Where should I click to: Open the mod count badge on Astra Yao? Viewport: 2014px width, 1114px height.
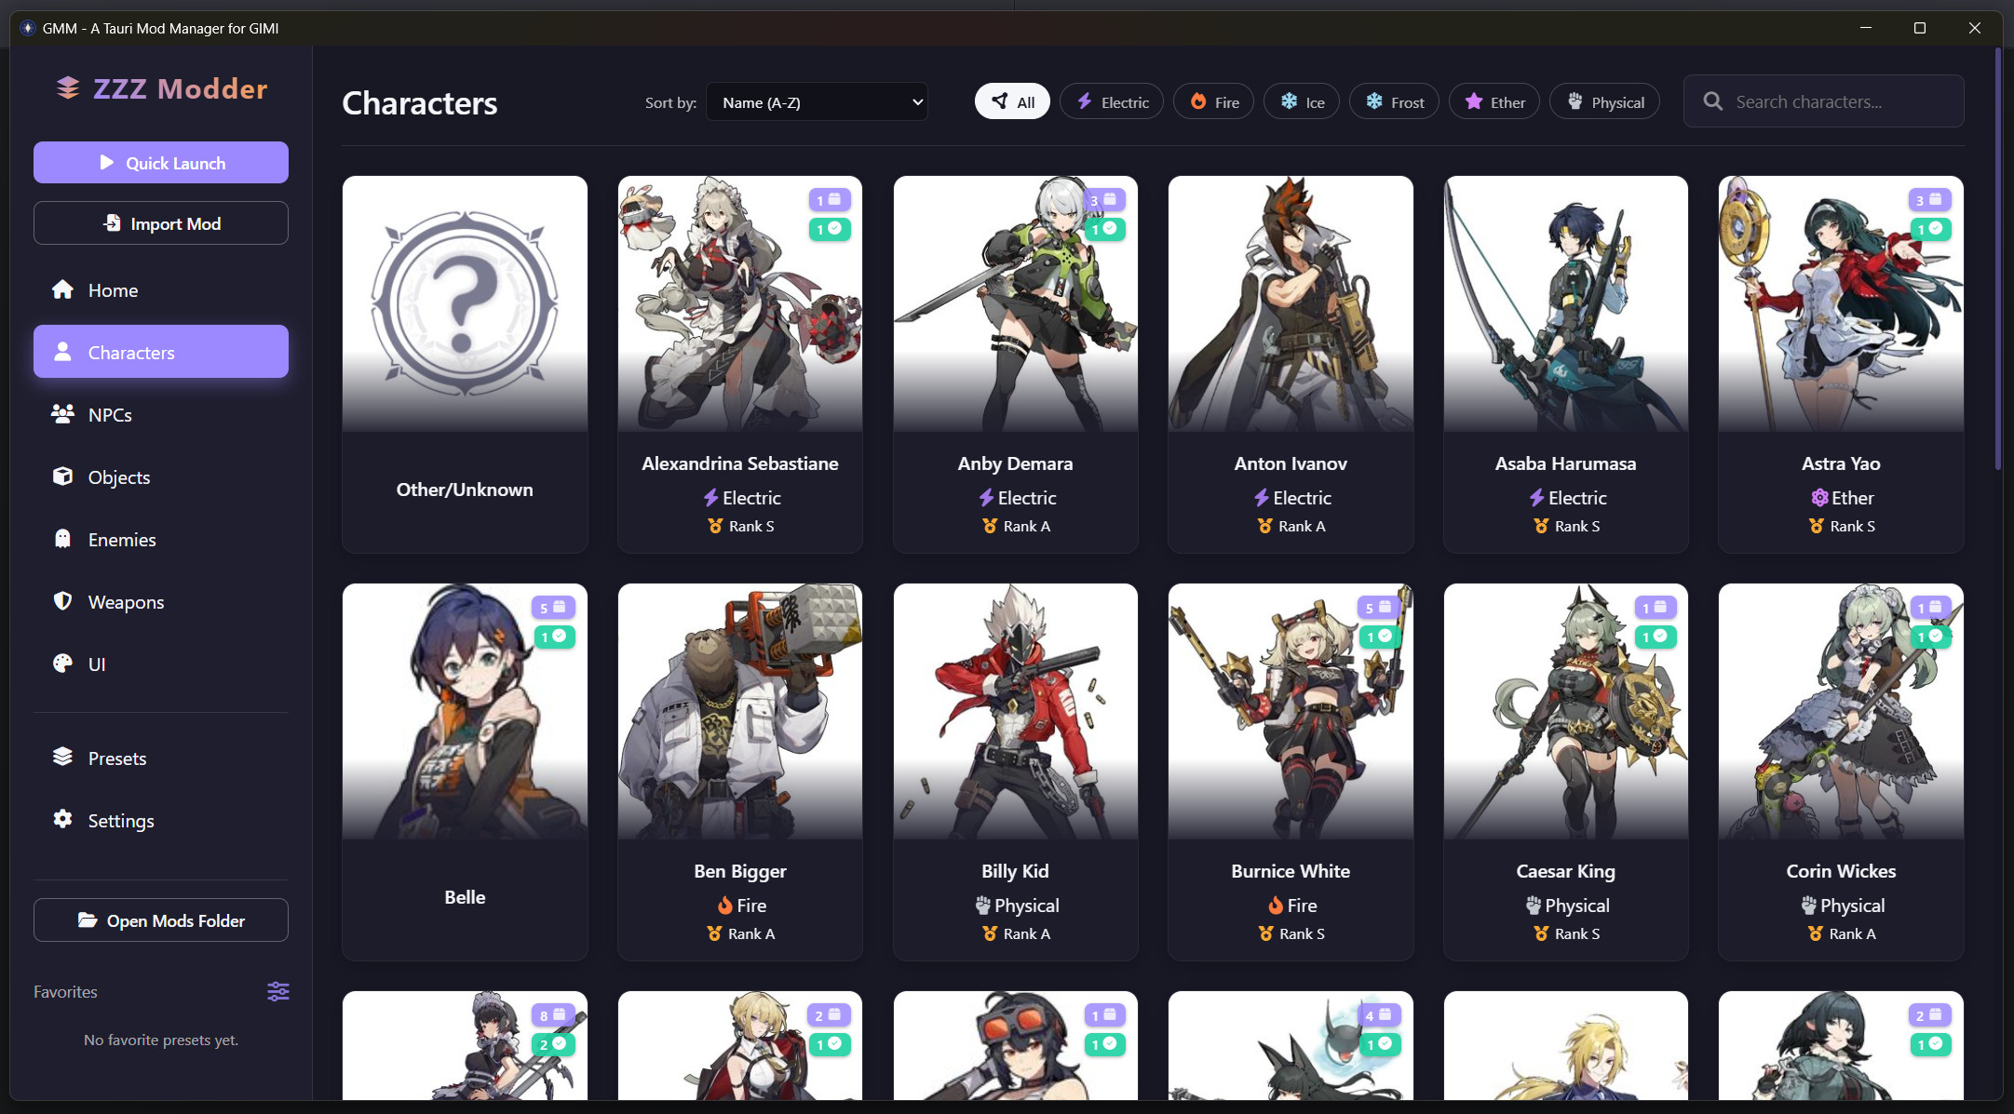[x=1930, y=199]
